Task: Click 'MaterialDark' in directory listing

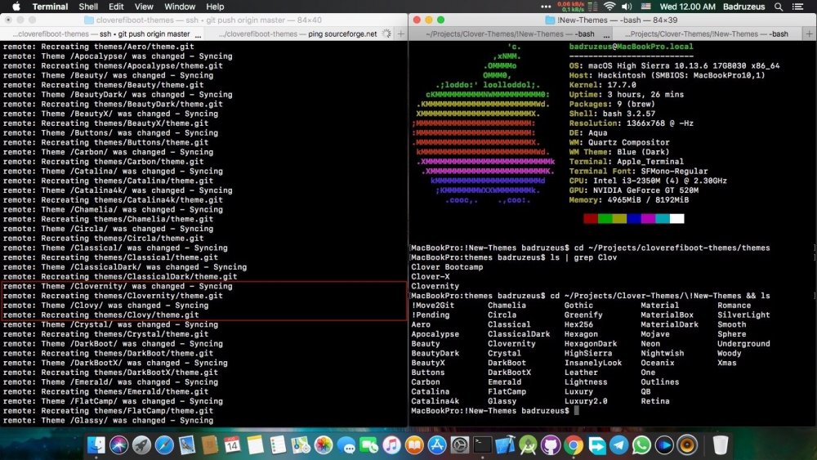Action: point(670,324)
